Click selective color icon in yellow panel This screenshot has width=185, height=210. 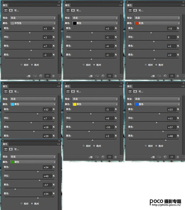tap(68, 91)
